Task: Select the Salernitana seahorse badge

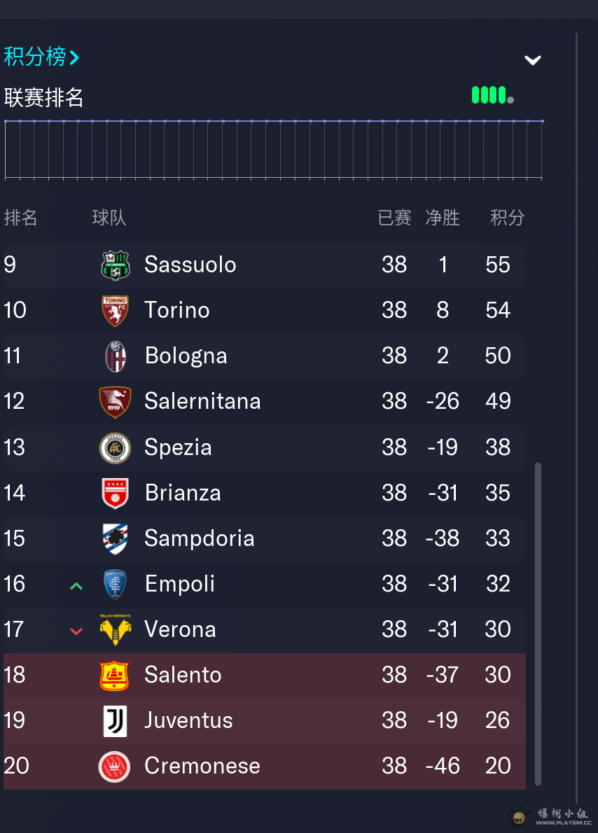Action: [116, 402]
